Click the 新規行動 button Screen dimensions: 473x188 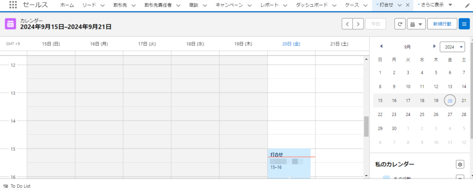pyautogui.click(x=442, y=24)
